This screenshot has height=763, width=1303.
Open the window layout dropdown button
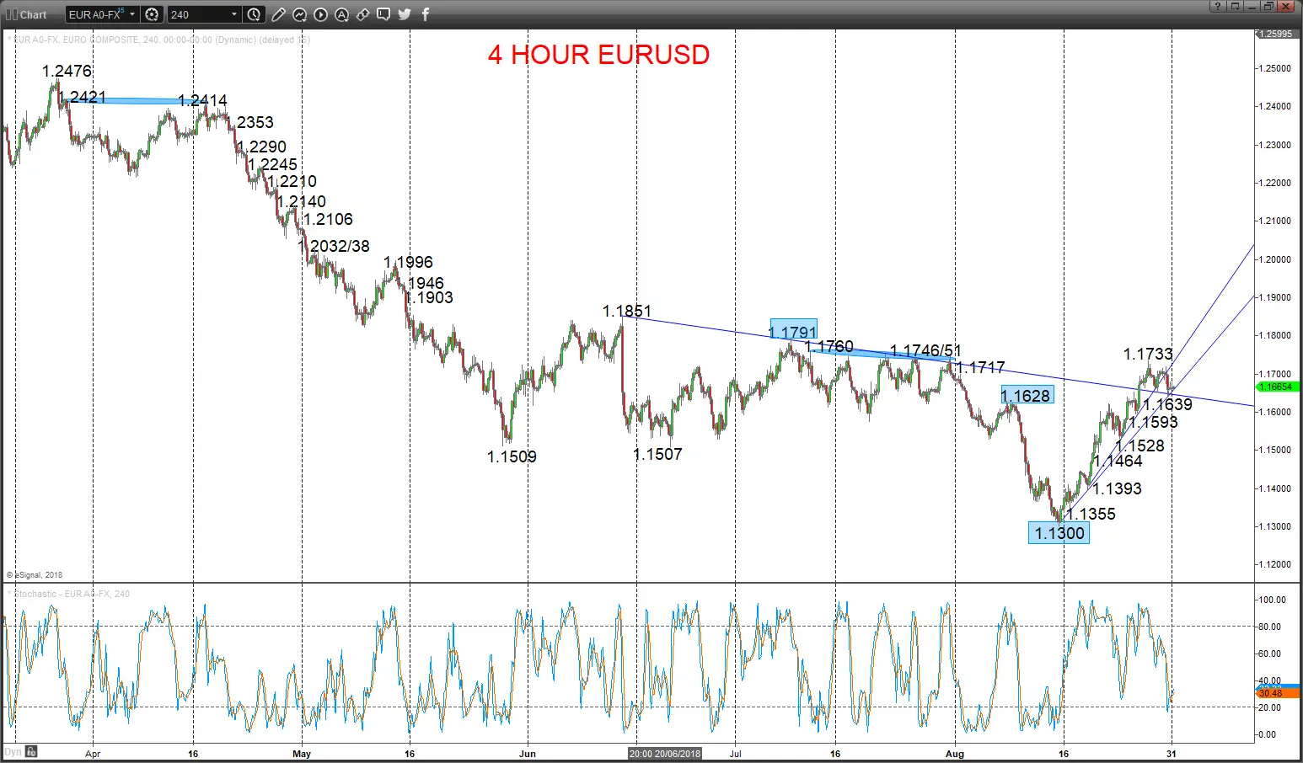[x=1236, y=6]
